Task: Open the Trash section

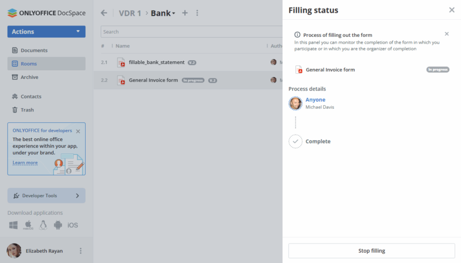Action: click(x=28, y=109)
